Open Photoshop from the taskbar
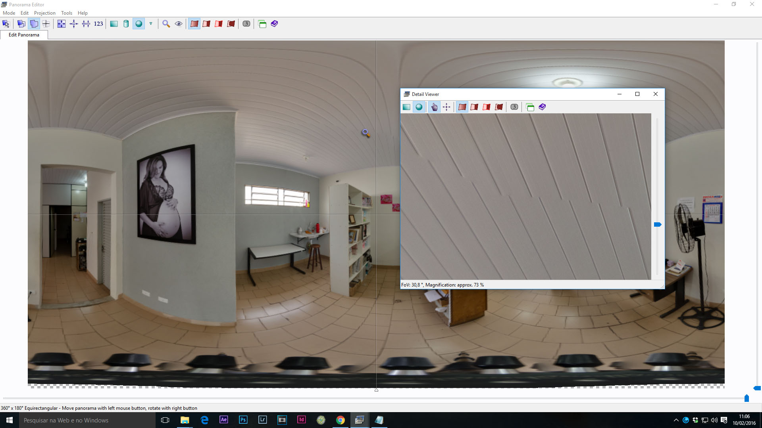The image size is (762, 428). [243, 420]
